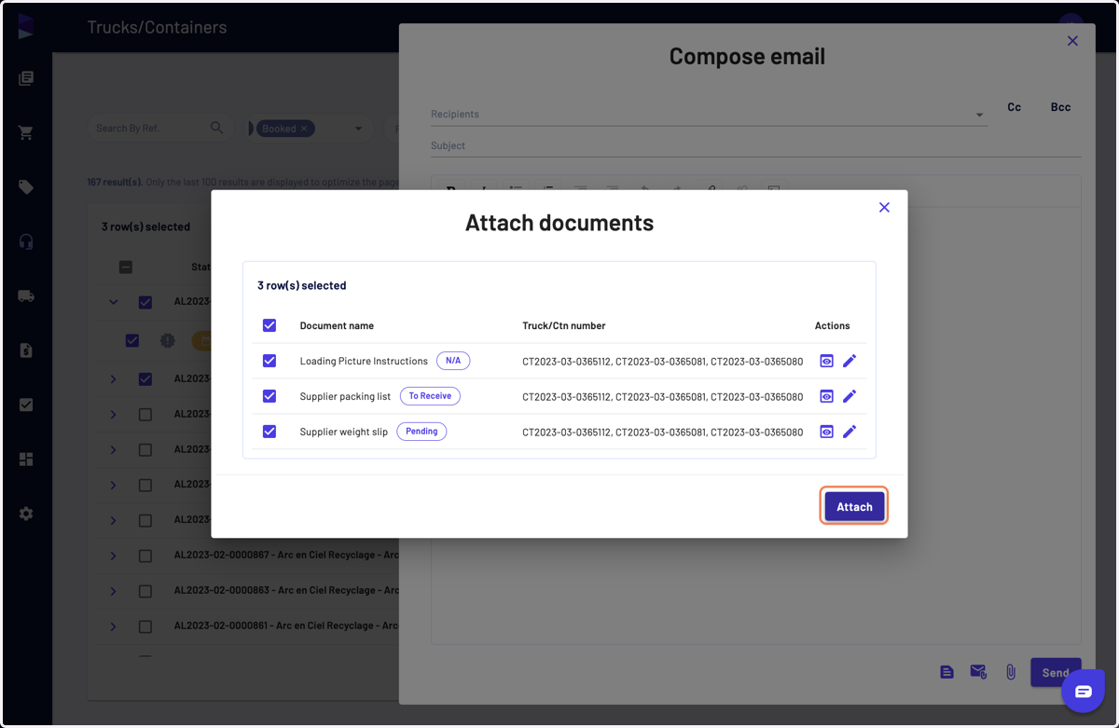Open the settings gear in sidebar

pyautogui.click(x=26, y=514)
